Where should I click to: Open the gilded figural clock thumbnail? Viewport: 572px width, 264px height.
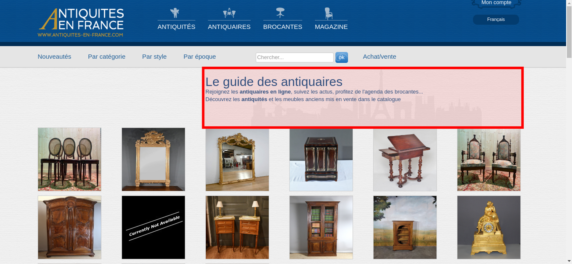pyautogui.click(x=488, y=227)
